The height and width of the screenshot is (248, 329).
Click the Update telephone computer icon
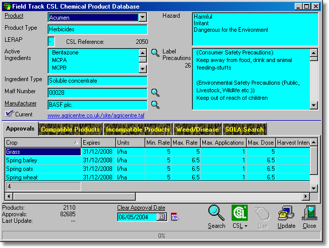(286, 213)
